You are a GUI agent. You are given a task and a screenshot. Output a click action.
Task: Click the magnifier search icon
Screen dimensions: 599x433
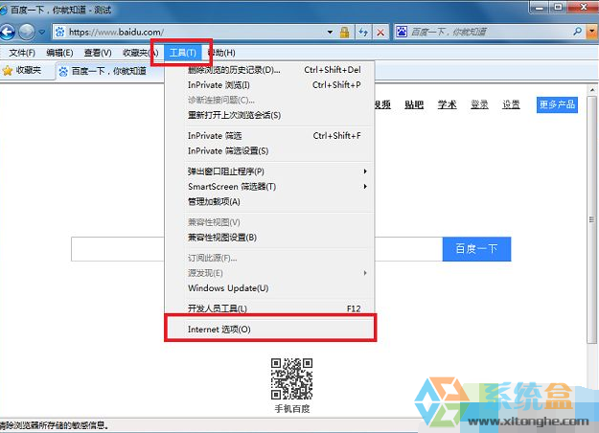(578, 32)
